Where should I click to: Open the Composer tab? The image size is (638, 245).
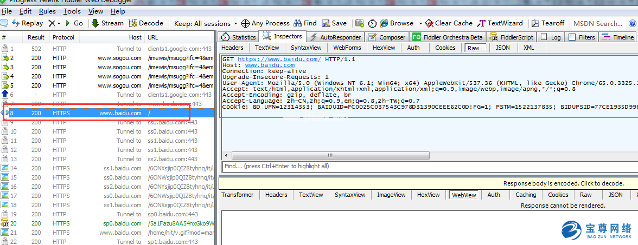click(386, 37)
